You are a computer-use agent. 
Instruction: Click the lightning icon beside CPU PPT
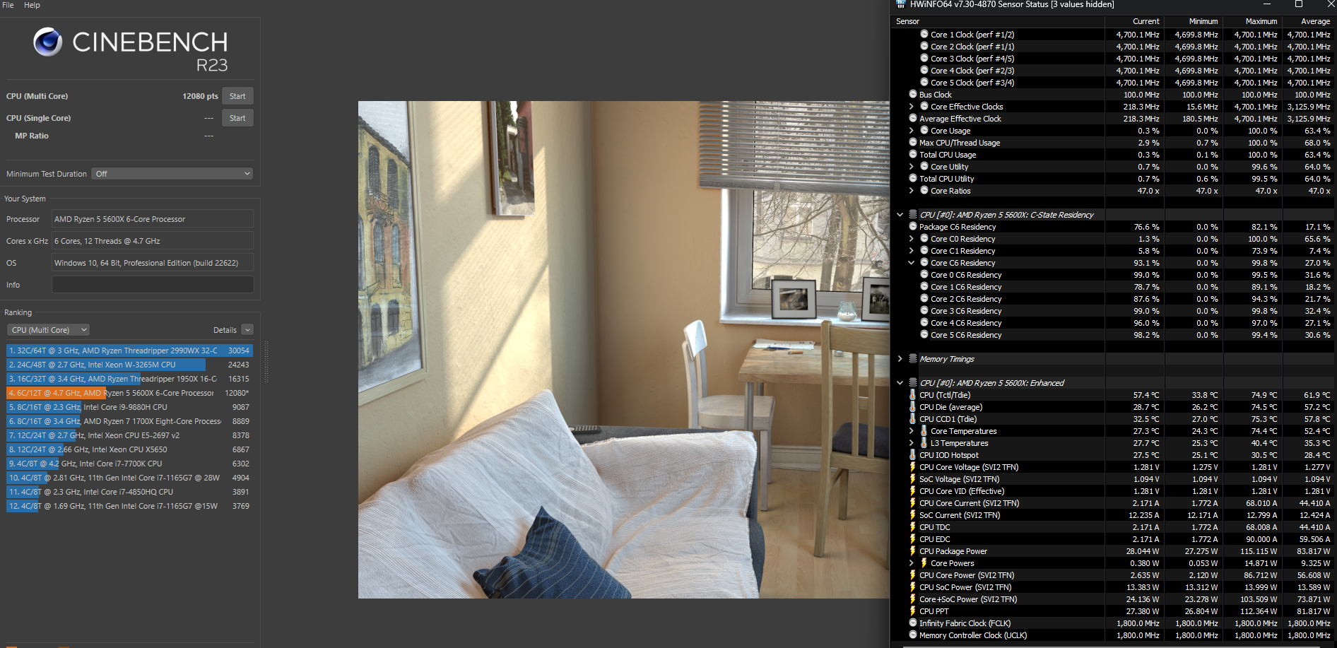[x=913, y=611]
